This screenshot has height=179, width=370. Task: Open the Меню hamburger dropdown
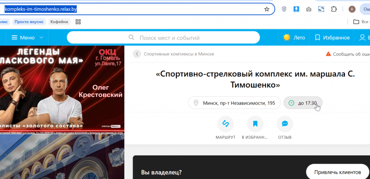coord(27,38)
